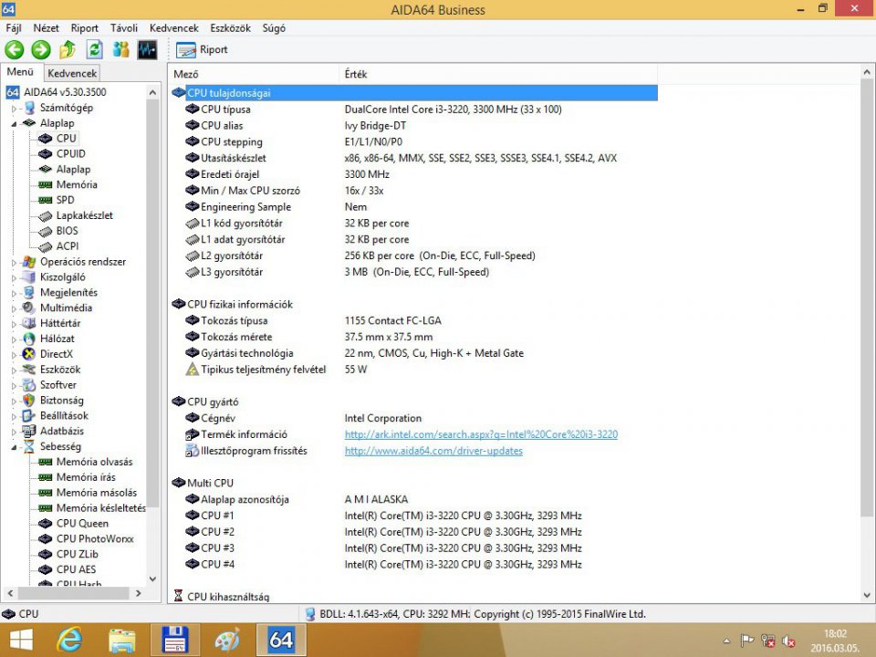Select the CPU típusa row
Screen dimensions: 876x657
click(414, 109)
